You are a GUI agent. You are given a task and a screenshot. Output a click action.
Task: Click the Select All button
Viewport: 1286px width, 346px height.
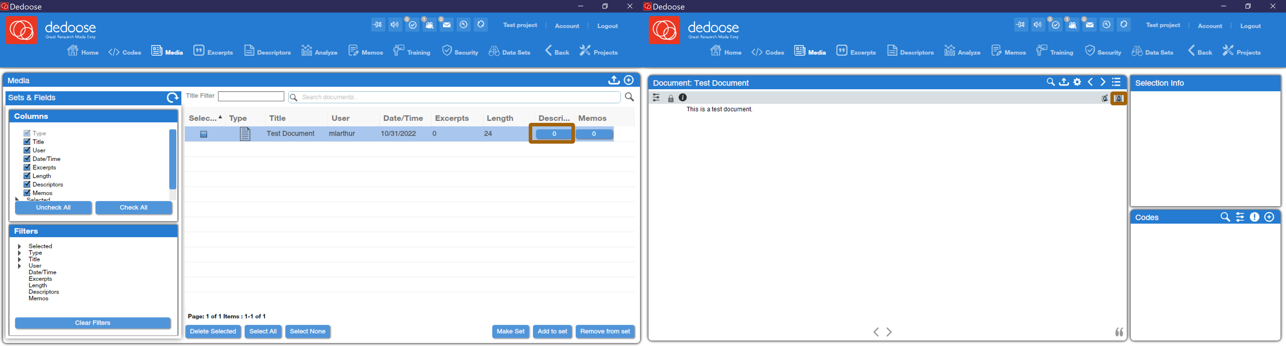pyautogui.click(x=263, y=331)
